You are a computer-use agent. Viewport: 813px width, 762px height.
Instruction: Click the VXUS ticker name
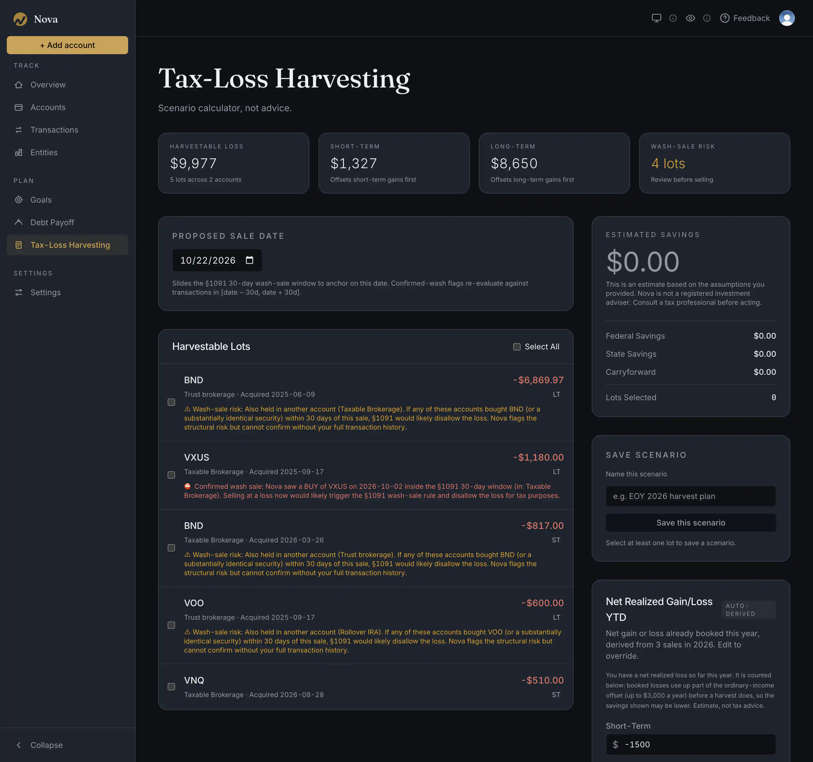coord(196,457)
